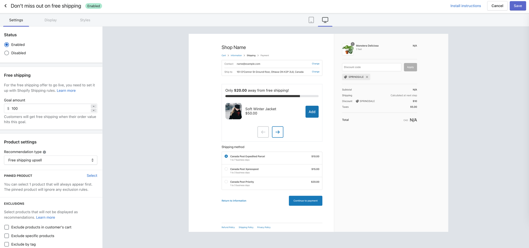The image size is (529, 248).
Task: Switch to mobile preview mode
Action: (311, 20)
